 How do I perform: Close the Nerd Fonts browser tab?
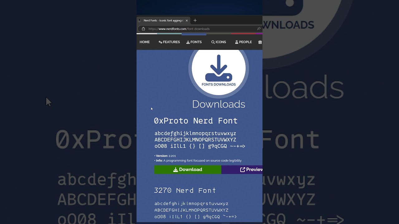click(x=187, y=21)
